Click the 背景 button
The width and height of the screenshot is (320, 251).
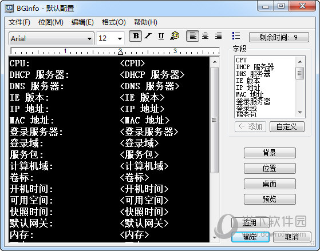[x=270, y=153]
